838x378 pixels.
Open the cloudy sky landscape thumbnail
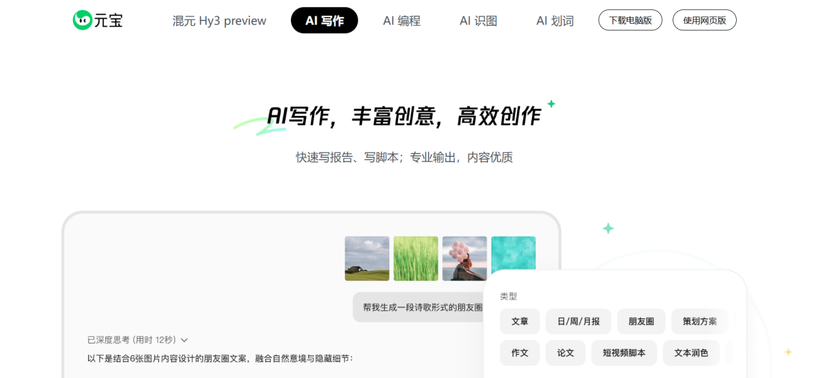pos(367,258)
